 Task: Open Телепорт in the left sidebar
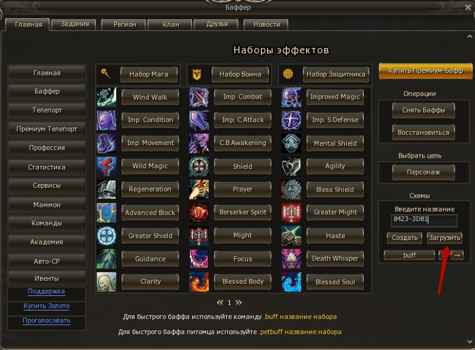[47, 111]
